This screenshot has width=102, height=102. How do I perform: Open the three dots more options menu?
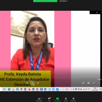coord(99,83)
